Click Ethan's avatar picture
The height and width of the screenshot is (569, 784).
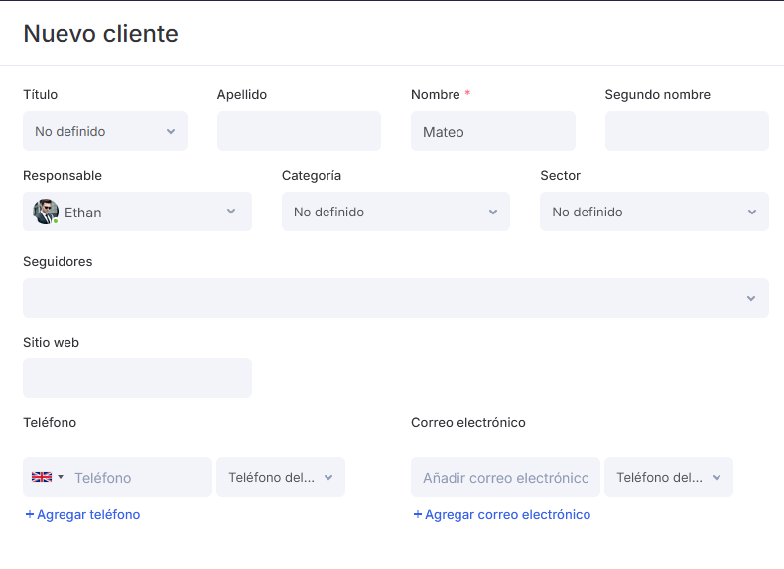coord(46,212)
